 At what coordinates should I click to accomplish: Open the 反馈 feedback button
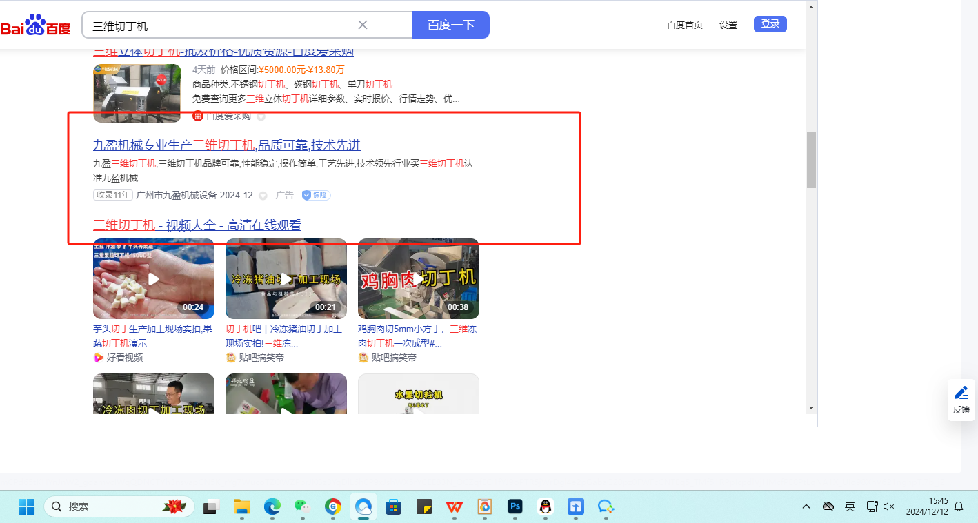[x=961, y=400]
